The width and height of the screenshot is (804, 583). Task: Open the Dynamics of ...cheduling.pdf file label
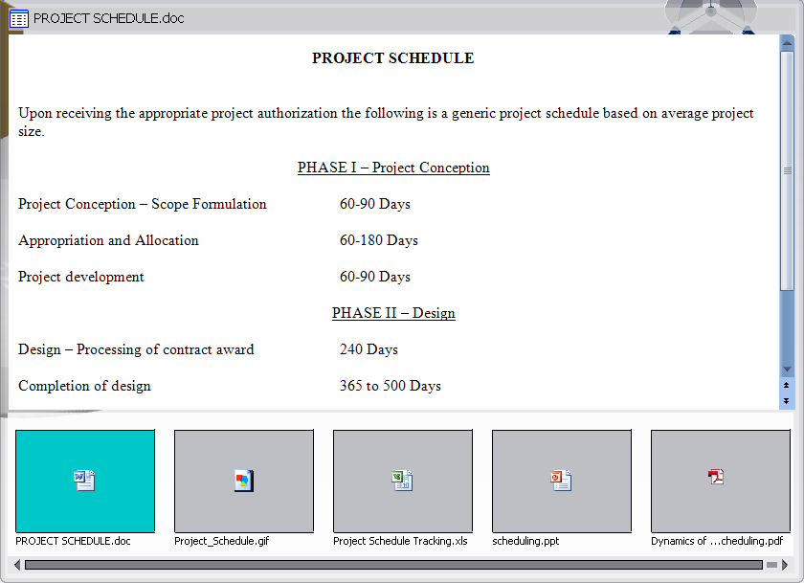717,541
